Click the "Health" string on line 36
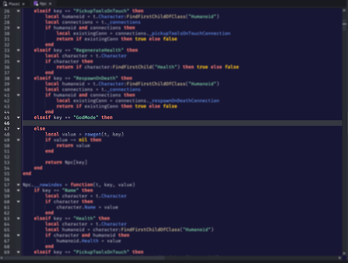348x263 pixels. tap(166, 67)
